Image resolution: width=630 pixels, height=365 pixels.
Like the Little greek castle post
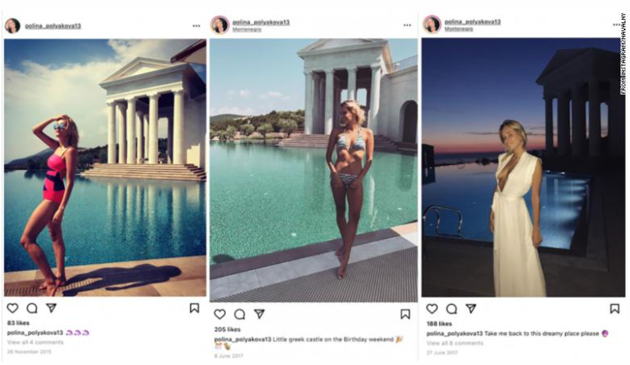pyautogui.click(x=220, y=314)
